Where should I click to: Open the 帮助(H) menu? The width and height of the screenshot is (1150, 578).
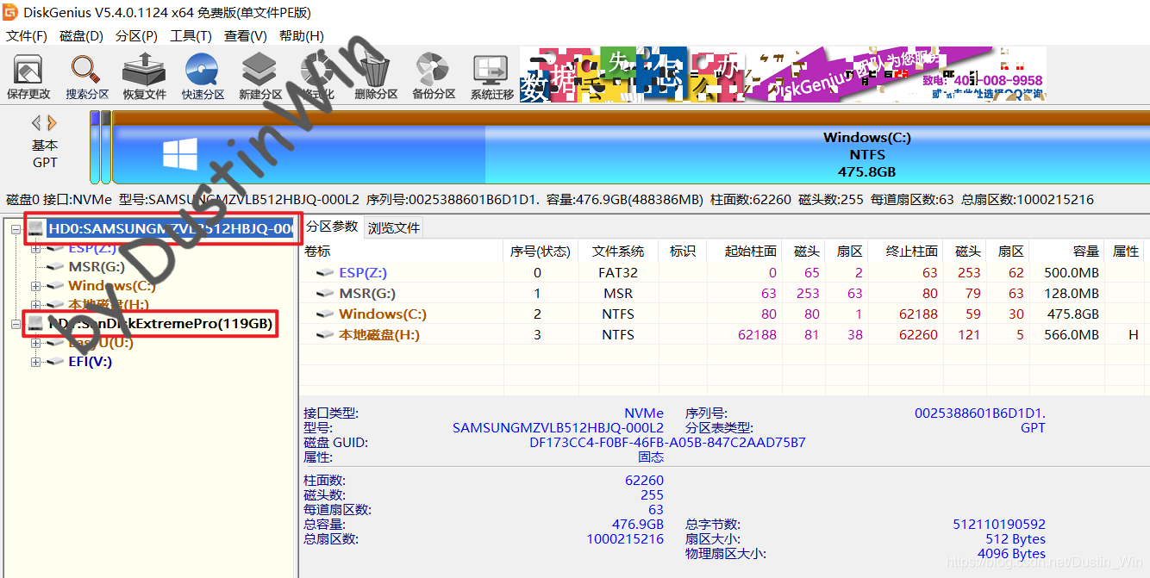(301, 36)
